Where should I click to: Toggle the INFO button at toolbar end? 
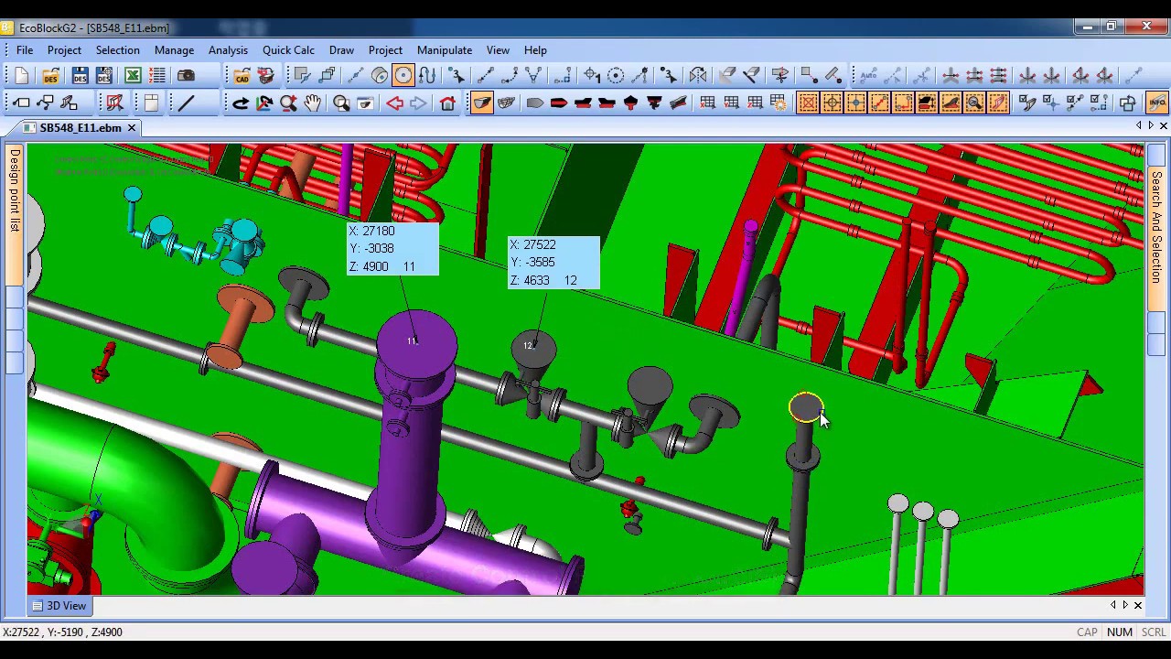[x=1157, y=103]
